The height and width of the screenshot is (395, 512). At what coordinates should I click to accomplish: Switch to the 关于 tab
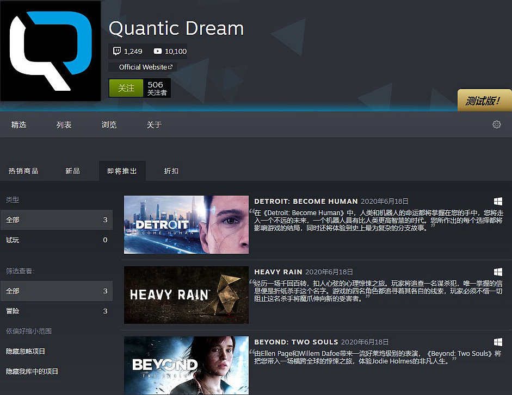coord(154,124)
